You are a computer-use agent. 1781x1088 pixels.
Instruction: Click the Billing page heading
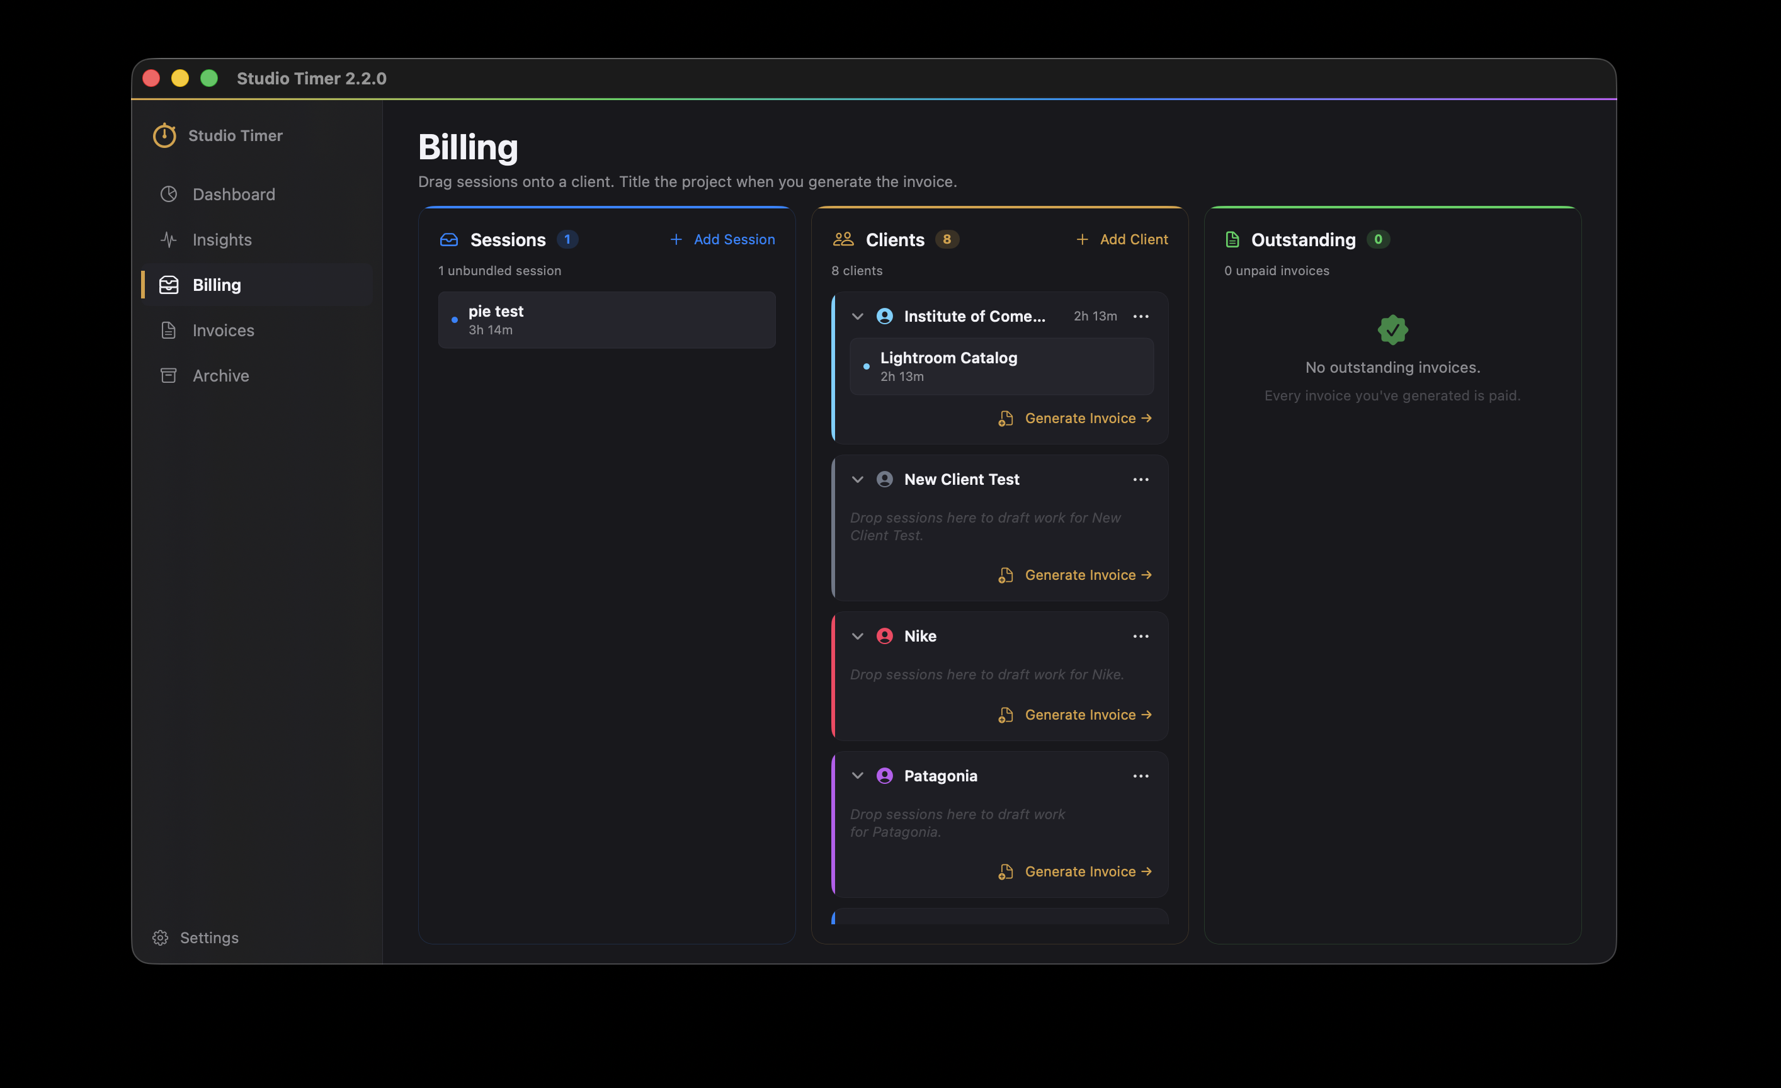(x=469, y=147)
